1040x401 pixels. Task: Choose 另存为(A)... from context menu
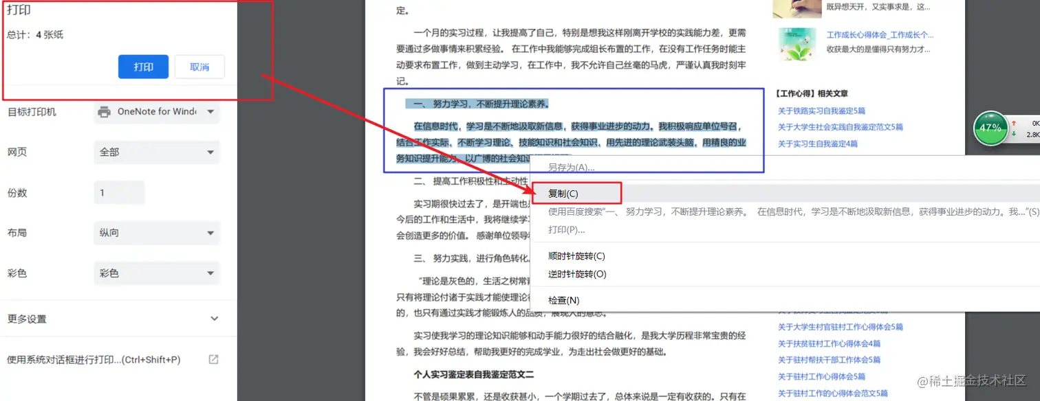[571, 168]
